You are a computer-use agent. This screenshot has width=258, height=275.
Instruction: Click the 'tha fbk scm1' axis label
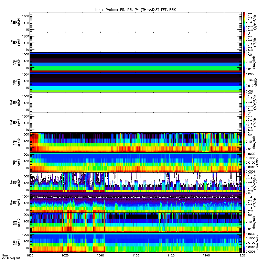pyautogui.click(x=17, y=82)
